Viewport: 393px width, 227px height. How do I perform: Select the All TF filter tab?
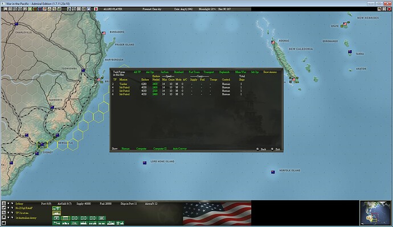coord(137,72)
